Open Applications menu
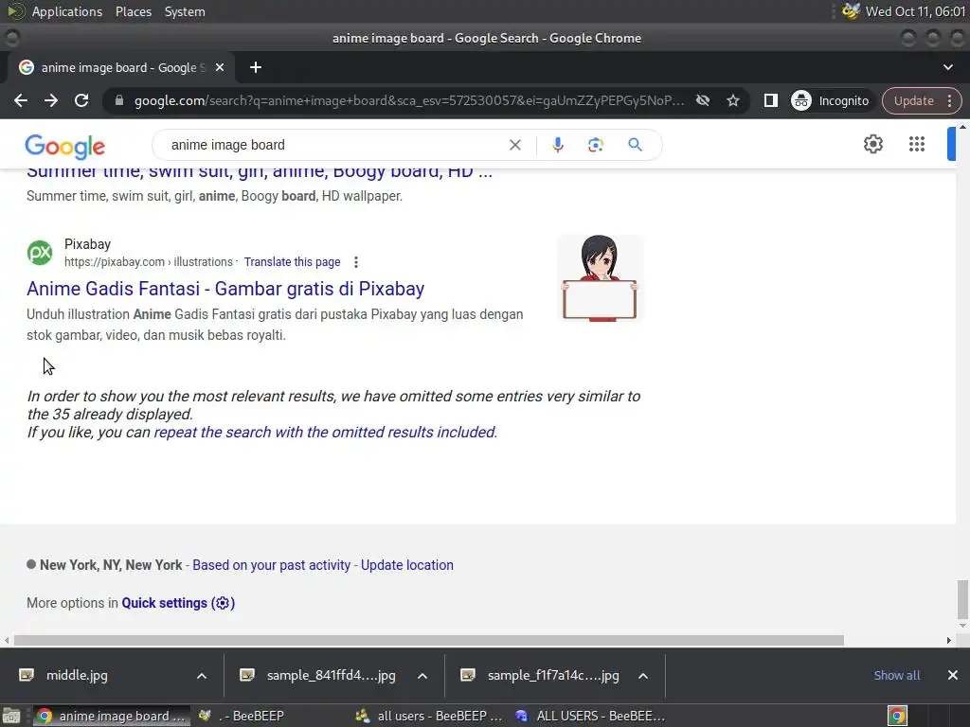The width and height of the screenshot is (970, 727). pos(67,11)
